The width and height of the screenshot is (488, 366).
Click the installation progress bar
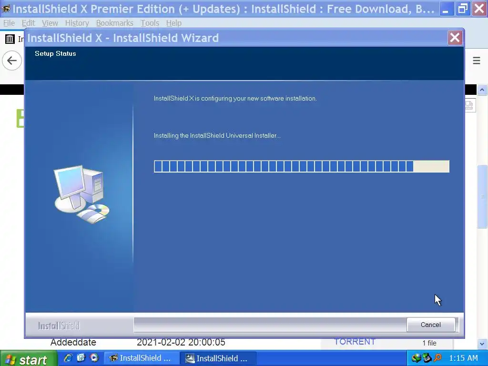point(301,166)
